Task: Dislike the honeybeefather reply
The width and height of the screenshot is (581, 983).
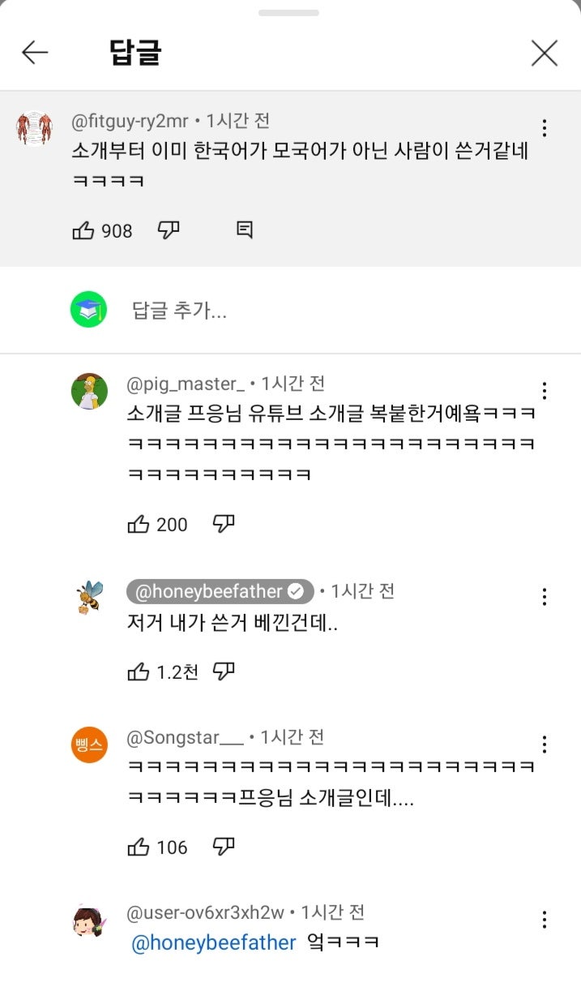Action: tap(224, 671)
